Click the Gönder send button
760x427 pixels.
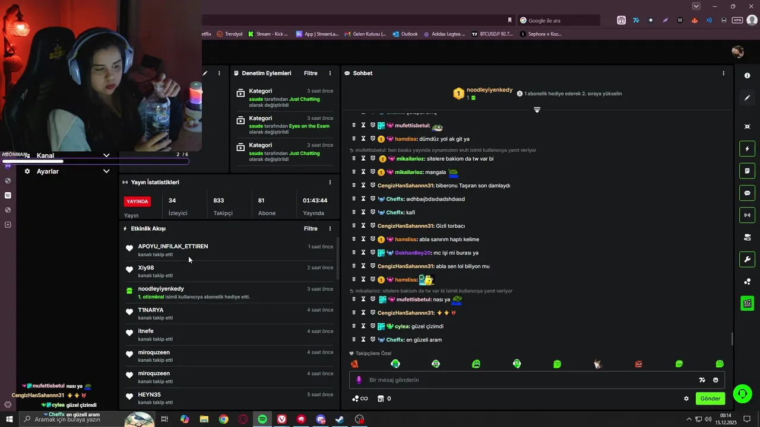[x=710, y=399]
